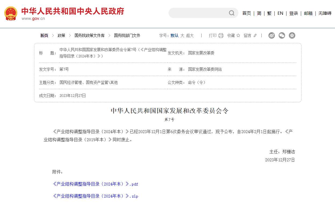This screenshot has height=211, width=335.
Task: Open 首页 in the breadcrumb
Action: [x=44, y=35]
